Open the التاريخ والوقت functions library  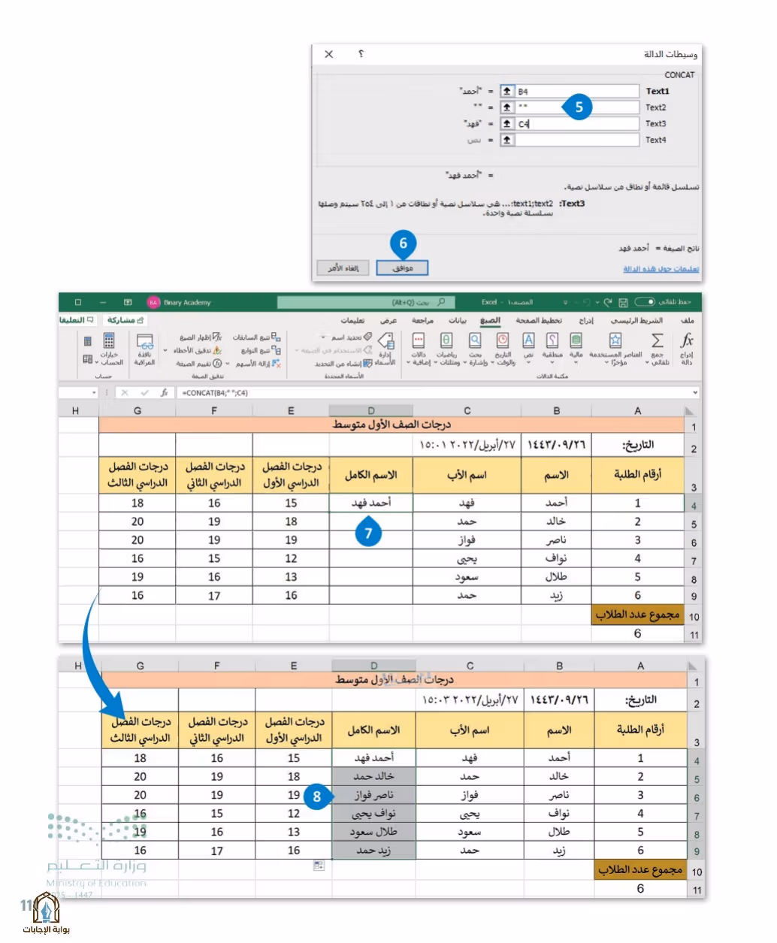[x=503, y=349]
